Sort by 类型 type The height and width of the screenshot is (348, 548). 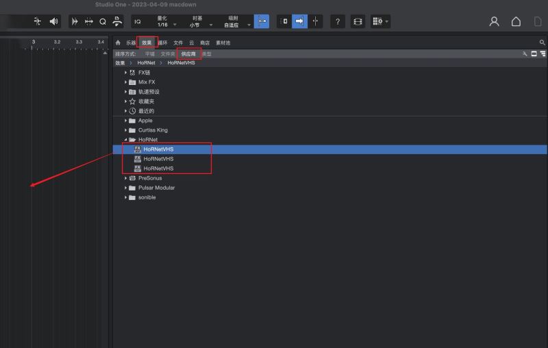click(x=207, y=54)
